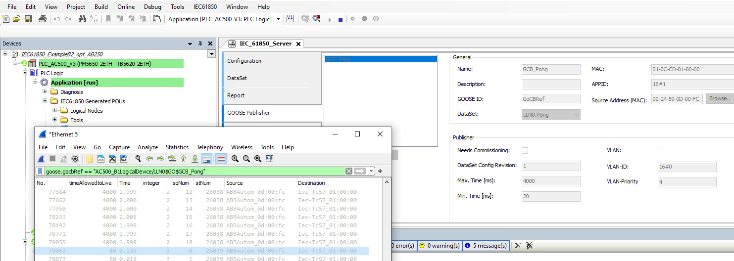Toggle the Needs Commissioning checkbox
Image resolution: width=734 pixels, height=261 pixels.
pos(525,150)
